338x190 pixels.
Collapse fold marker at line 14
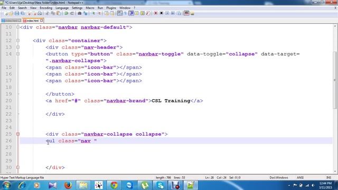point(18,54)
